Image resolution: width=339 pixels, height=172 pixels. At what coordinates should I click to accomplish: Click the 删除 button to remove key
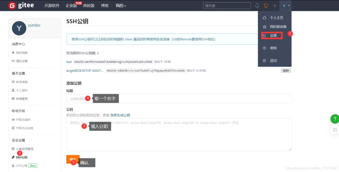tap(286, 70)
